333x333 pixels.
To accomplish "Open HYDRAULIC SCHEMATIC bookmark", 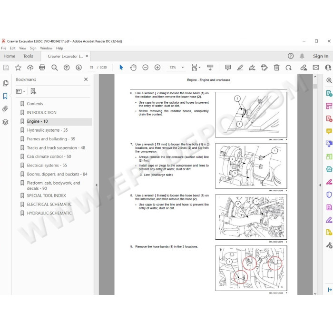I will click(x=49, y=213).
